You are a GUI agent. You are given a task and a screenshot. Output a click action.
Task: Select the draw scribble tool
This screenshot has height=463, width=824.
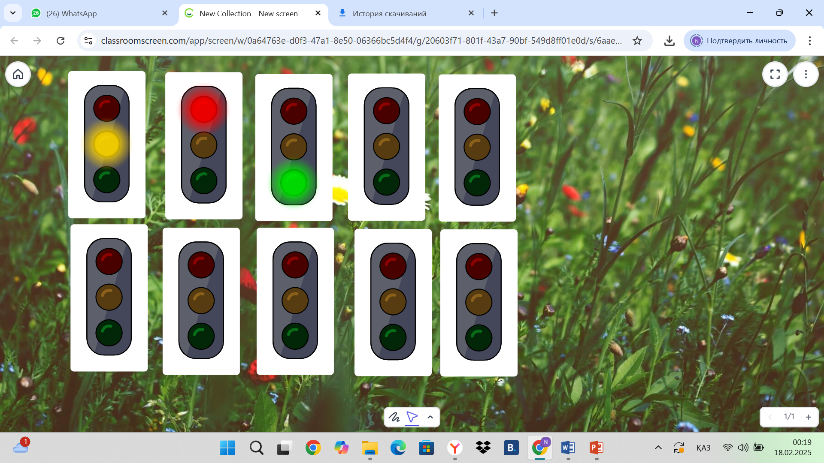tap(394, 417)
